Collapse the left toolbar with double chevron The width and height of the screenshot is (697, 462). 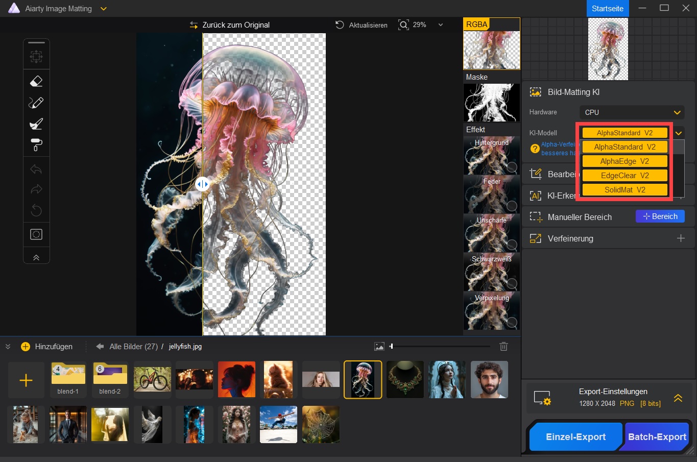pyautogui.click(x=36, y=258)
